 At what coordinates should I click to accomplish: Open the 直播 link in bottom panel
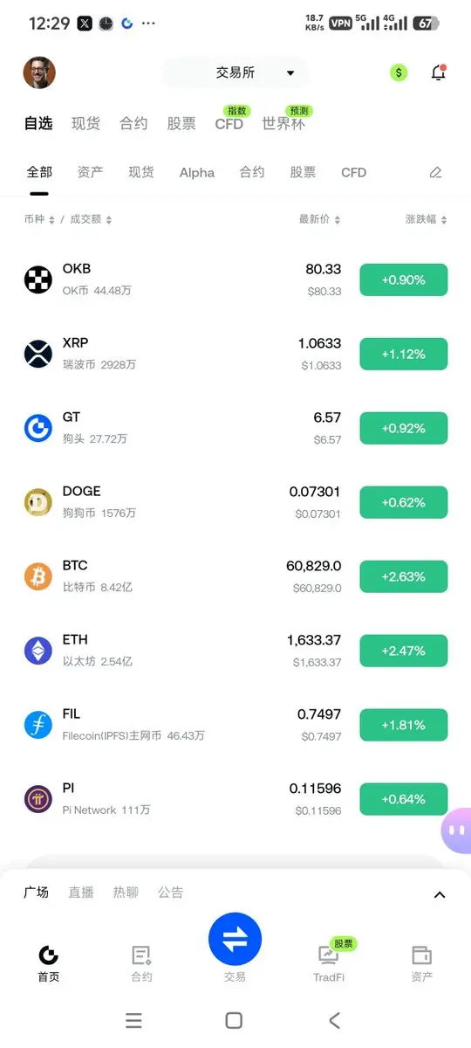click(81, 893)
